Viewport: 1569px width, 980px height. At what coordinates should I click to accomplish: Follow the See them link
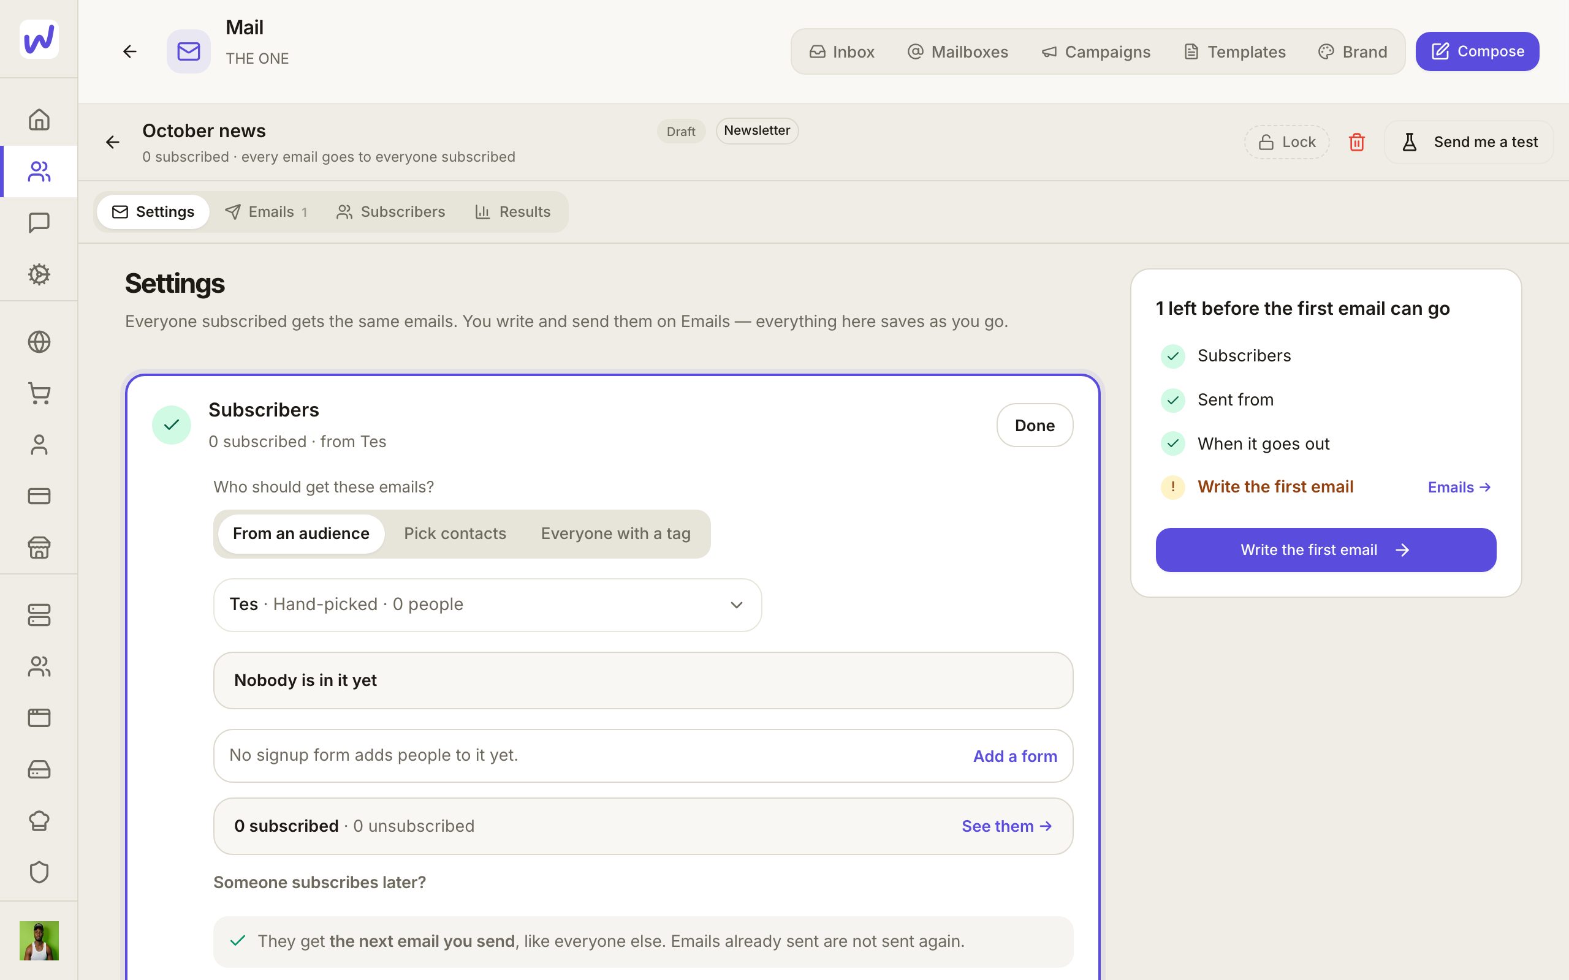click(x=1006, y=826)
